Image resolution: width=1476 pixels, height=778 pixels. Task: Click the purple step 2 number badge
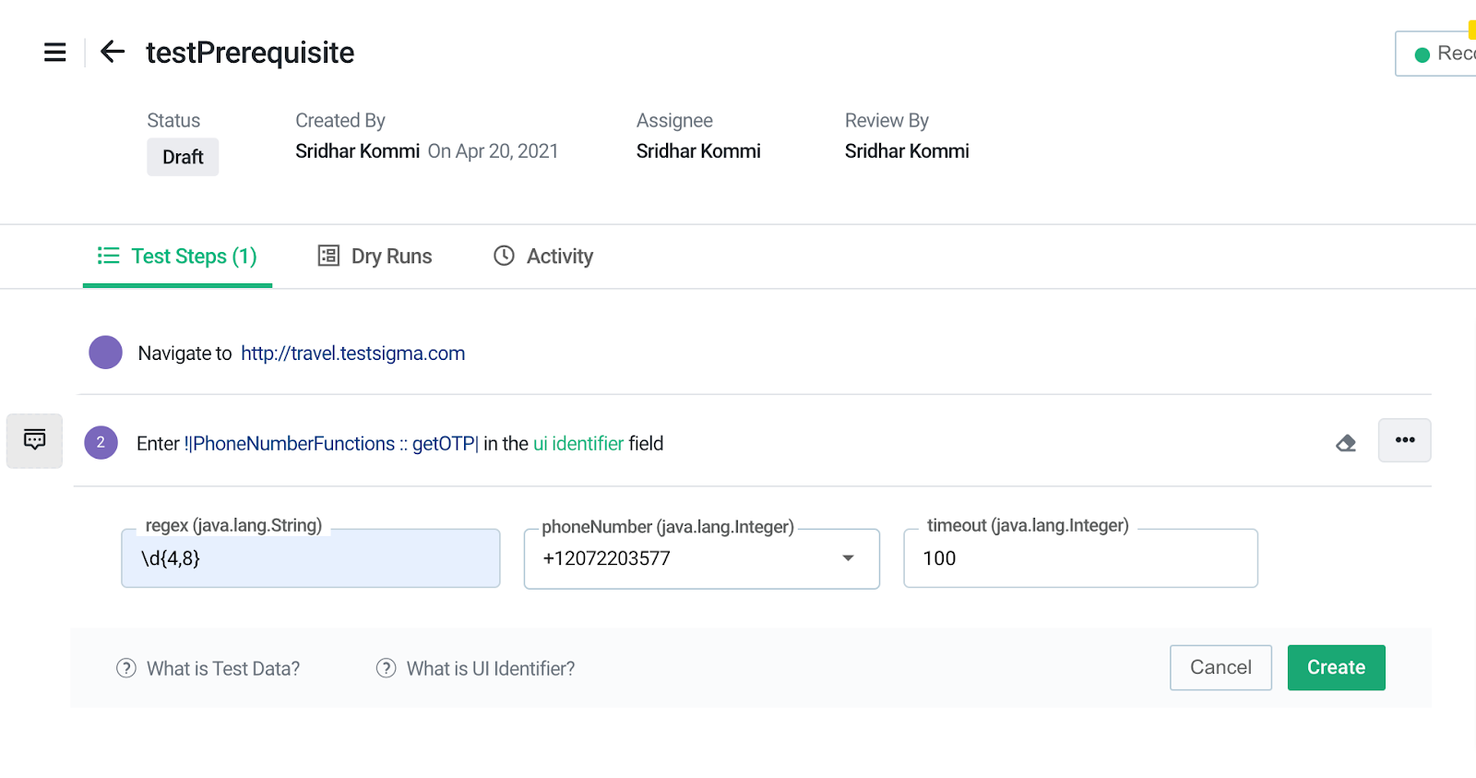point(101,443)
